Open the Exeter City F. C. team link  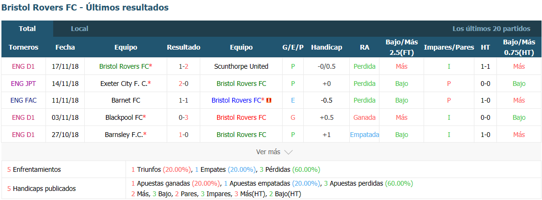(126, 84)
